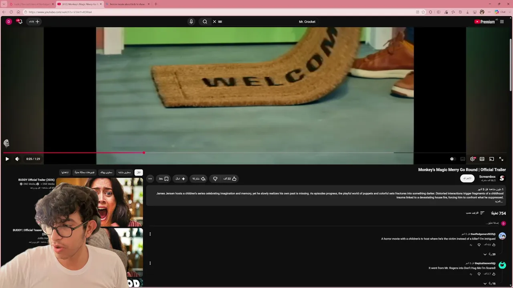Open the Screambox channel avatar
The image size is (513, 288).
(502, 178)
